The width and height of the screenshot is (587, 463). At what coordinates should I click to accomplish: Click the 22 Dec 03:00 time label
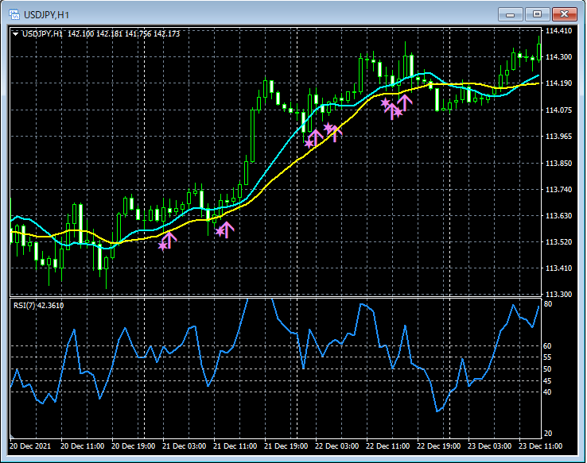336,446
